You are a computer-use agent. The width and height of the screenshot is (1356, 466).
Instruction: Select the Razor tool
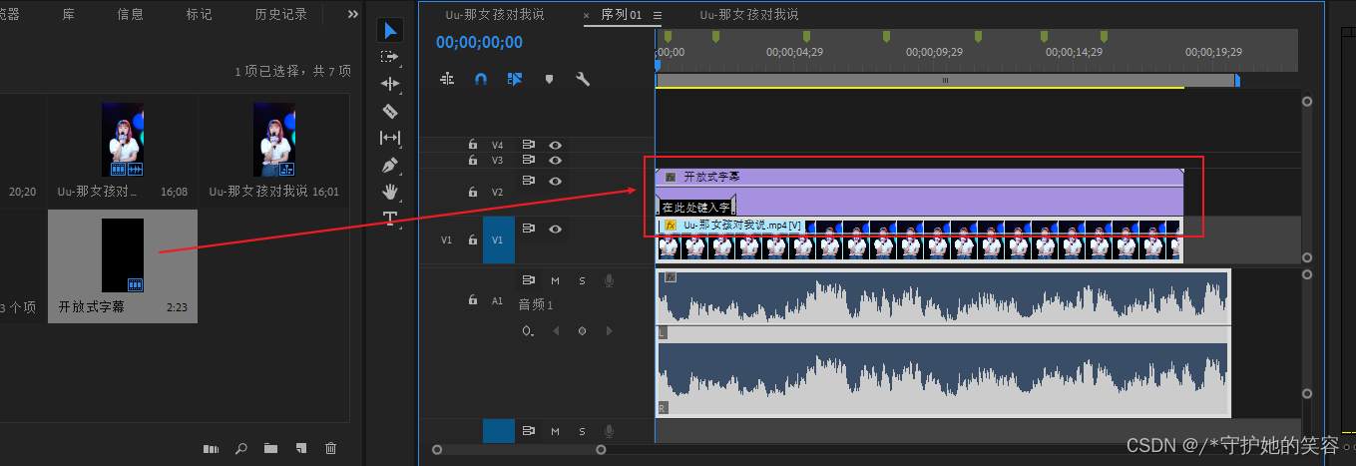click(x=390, y=111)
